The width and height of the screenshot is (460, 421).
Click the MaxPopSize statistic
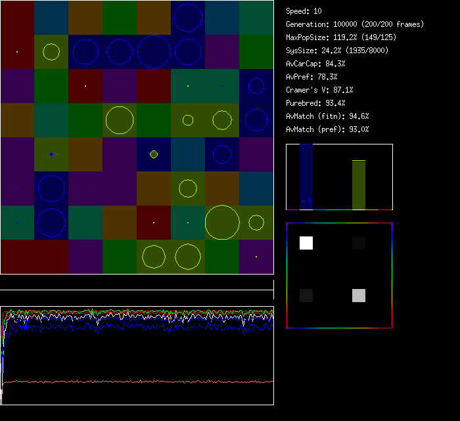[x=340, y=37]
